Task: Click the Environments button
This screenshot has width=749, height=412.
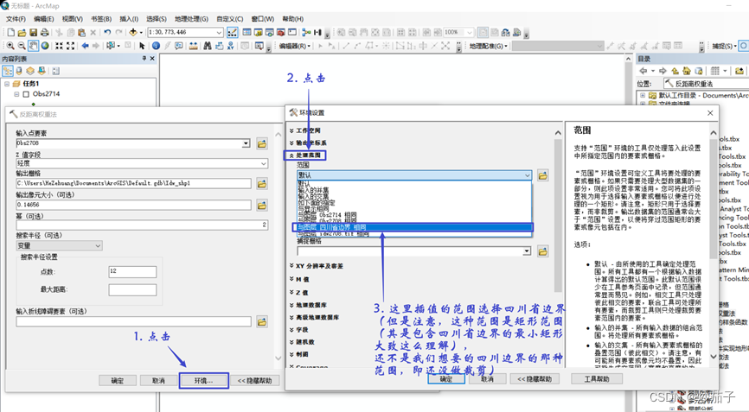Action: (203, 380)
